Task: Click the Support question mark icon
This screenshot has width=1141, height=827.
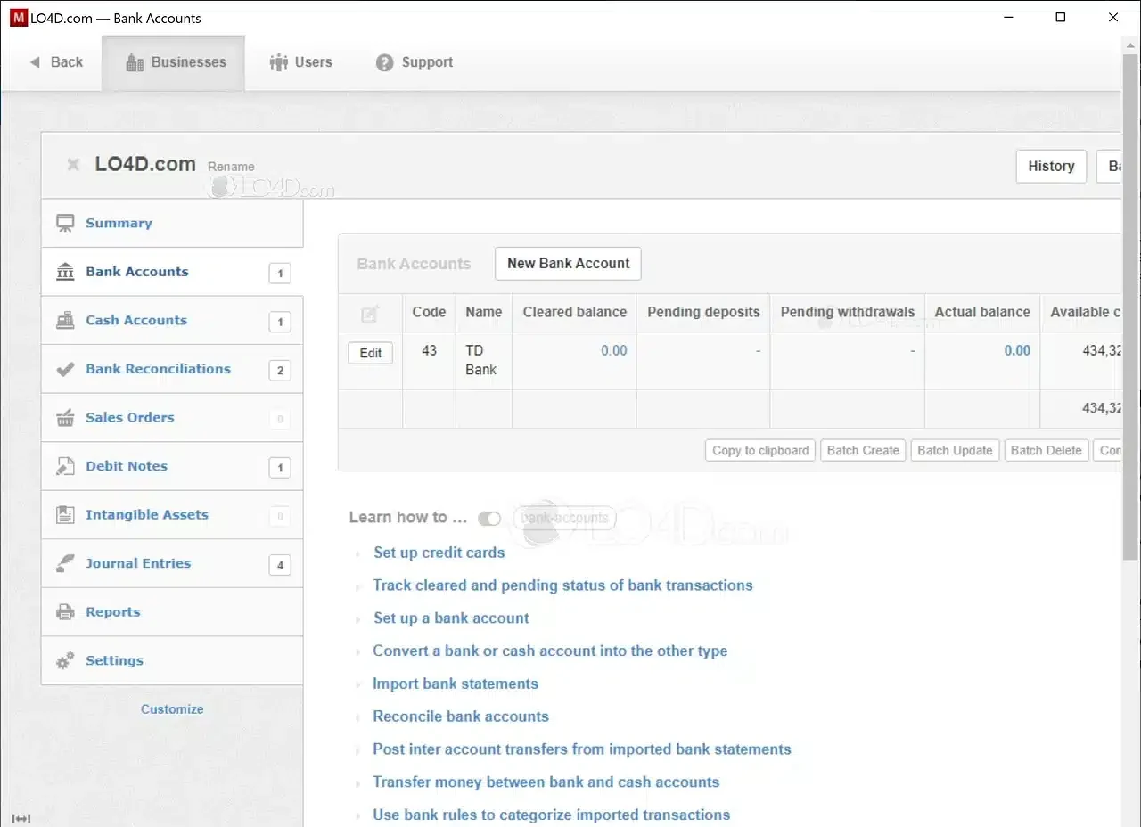Action: pos(383,62)
